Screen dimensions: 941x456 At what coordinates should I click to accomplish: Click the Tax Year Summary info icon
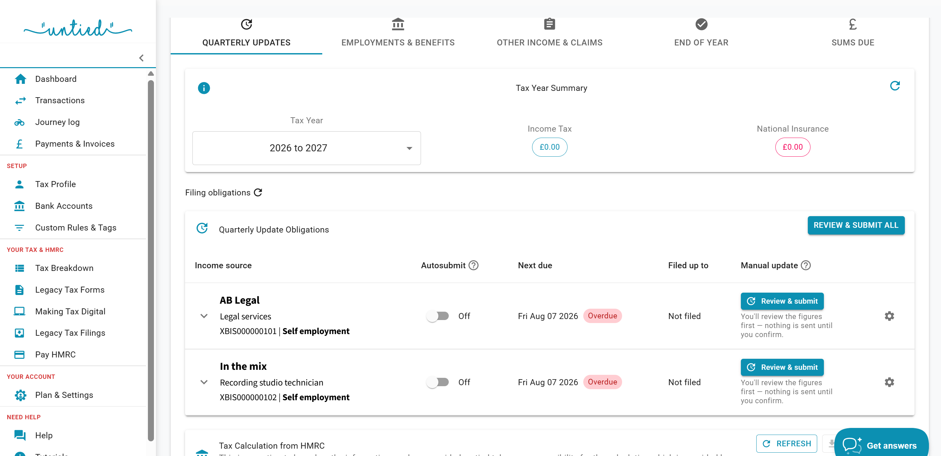click(204, 88)
